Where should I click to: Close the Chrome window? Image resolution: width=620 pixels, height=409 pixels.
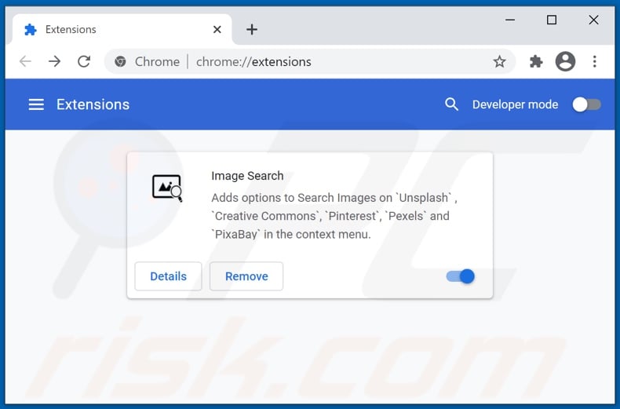(x=593, y=20)
